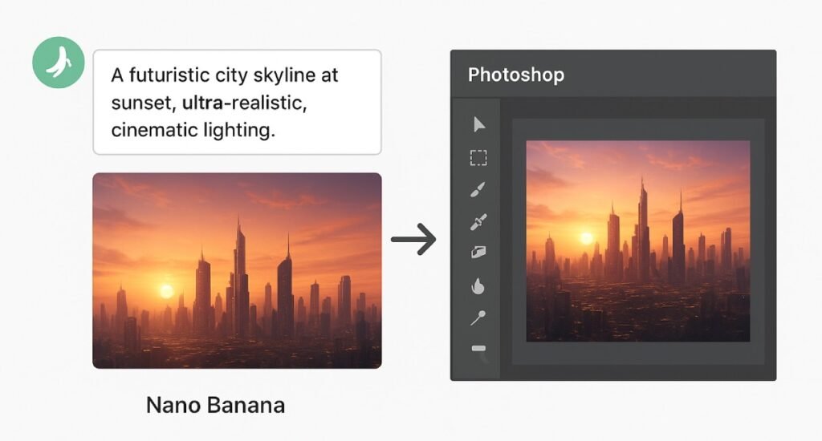Click the Photoshop title text
Viewport: 822px width, 441px height.
(x=516, y=75)
